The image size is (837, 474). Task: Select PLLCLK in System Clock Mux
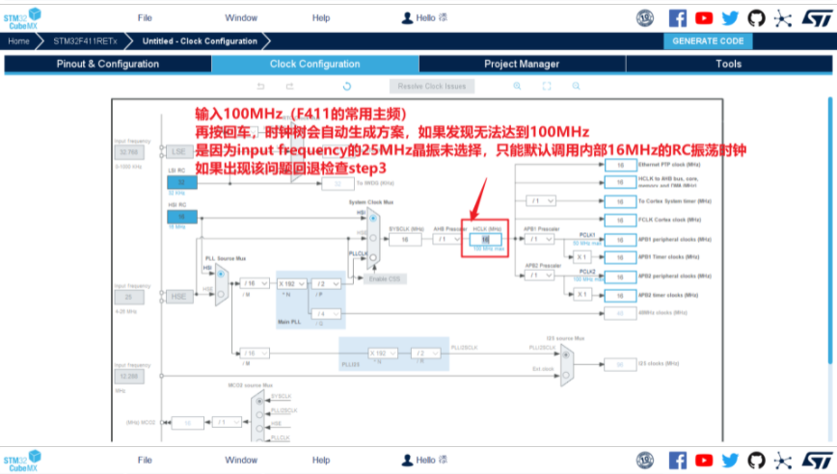click(x=372, y=257)
